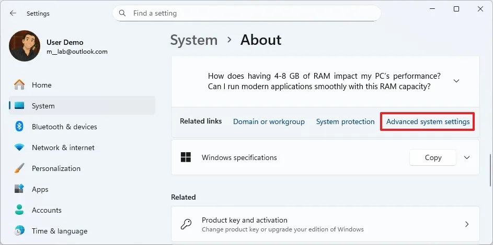This screenshot has height=245, width=493.
Task: Copy the Windows specifications
Action: pyautogui.click(x=433, y=157)
